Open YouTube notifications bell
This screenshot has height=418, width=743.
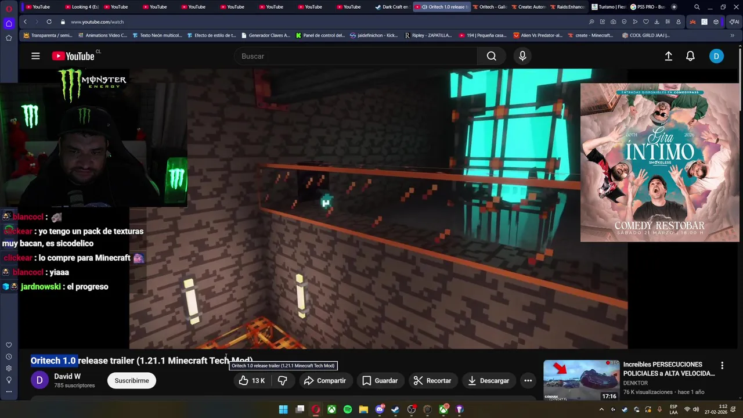point(690,56)
